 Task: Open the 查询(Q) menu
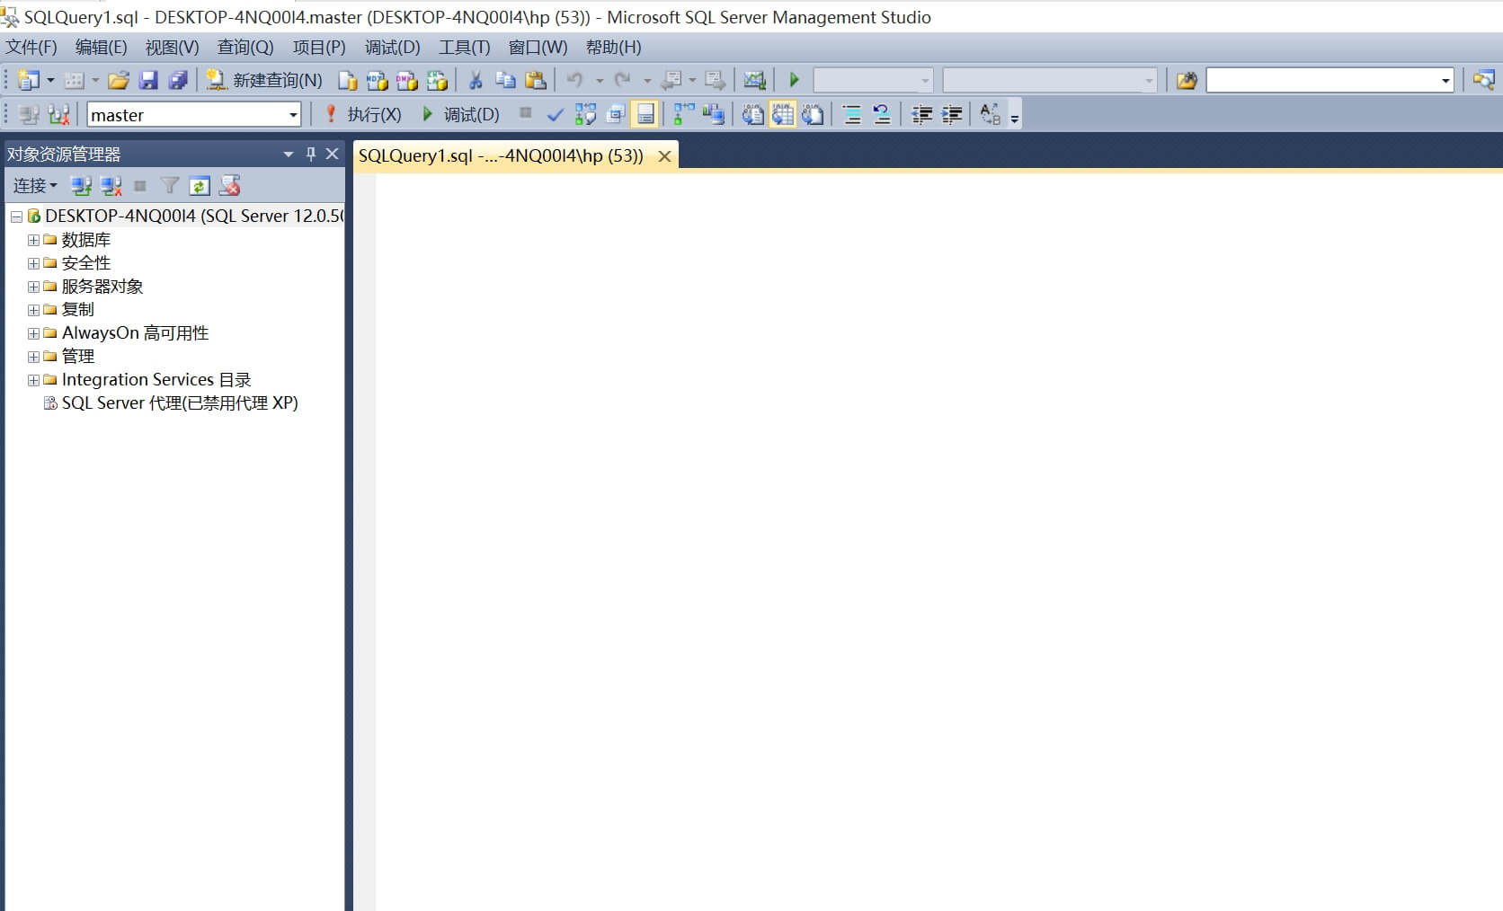245,48
